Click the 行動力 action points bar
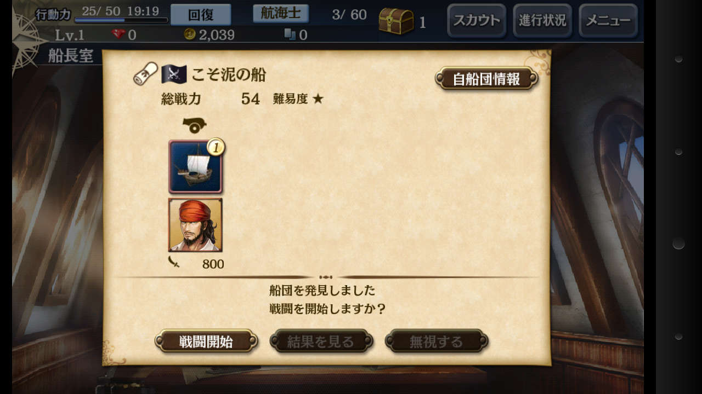Image resolution: width=702 pixels, height=394 pixels. point(121,20)
